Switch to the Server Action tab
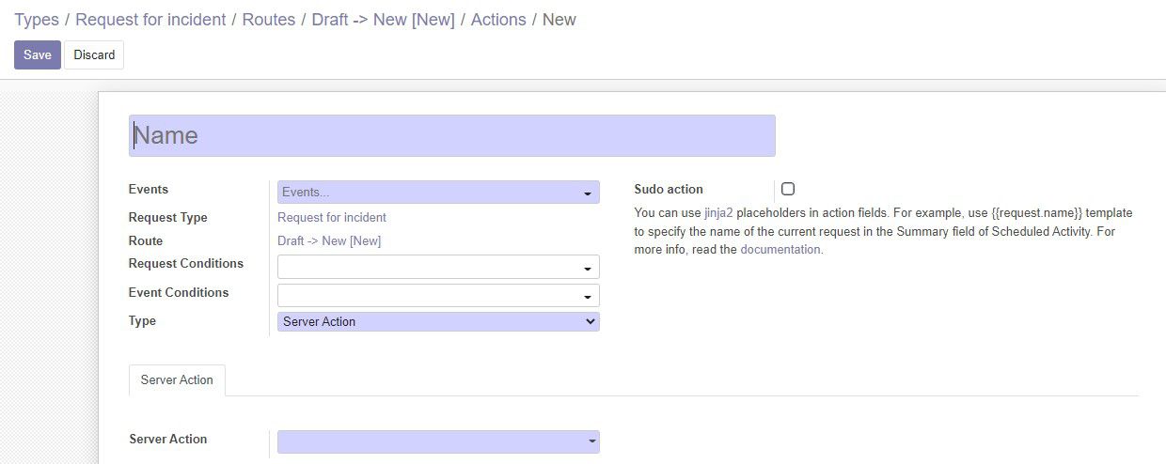 click(x=177, y=380)
